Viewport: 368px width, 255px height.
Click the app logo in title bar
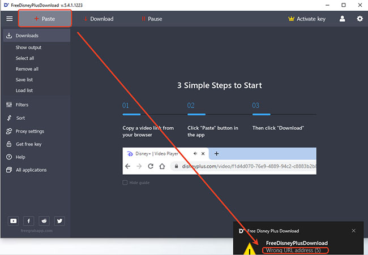pos(6,5)
